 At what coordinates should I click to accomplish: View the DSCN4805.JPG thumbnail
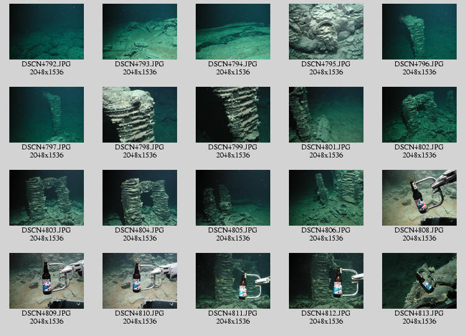233,198
